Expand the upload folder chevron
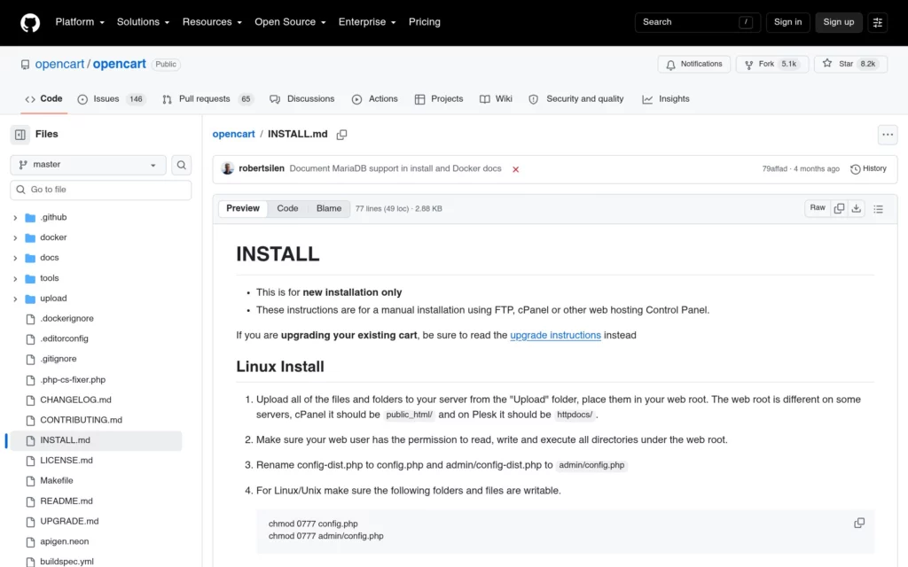The height and width of the screenshot is (567, 908). (x=15, y=299)
